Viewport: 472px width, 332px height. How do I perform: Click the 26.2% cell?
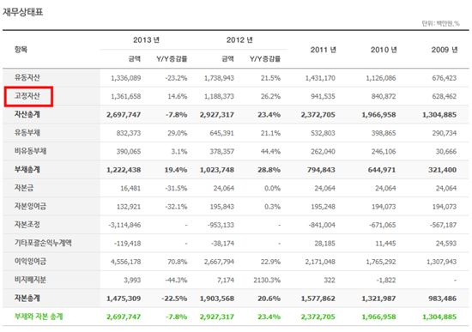tap(270, 97)
